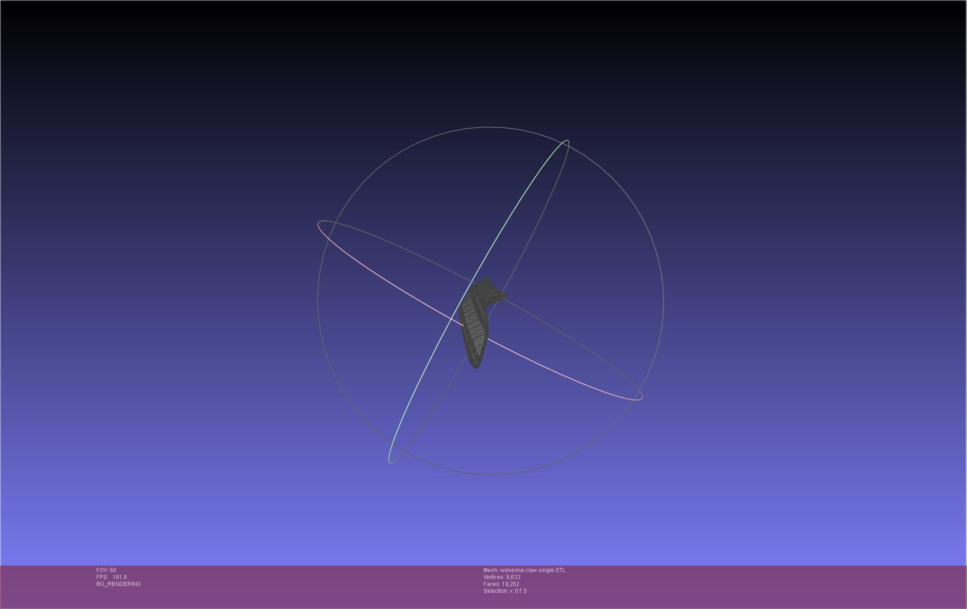Click the BO_RENDERING status label
The height and width of the screenshot is (609, 967).
pyautogui.click(x=119, y=584)
